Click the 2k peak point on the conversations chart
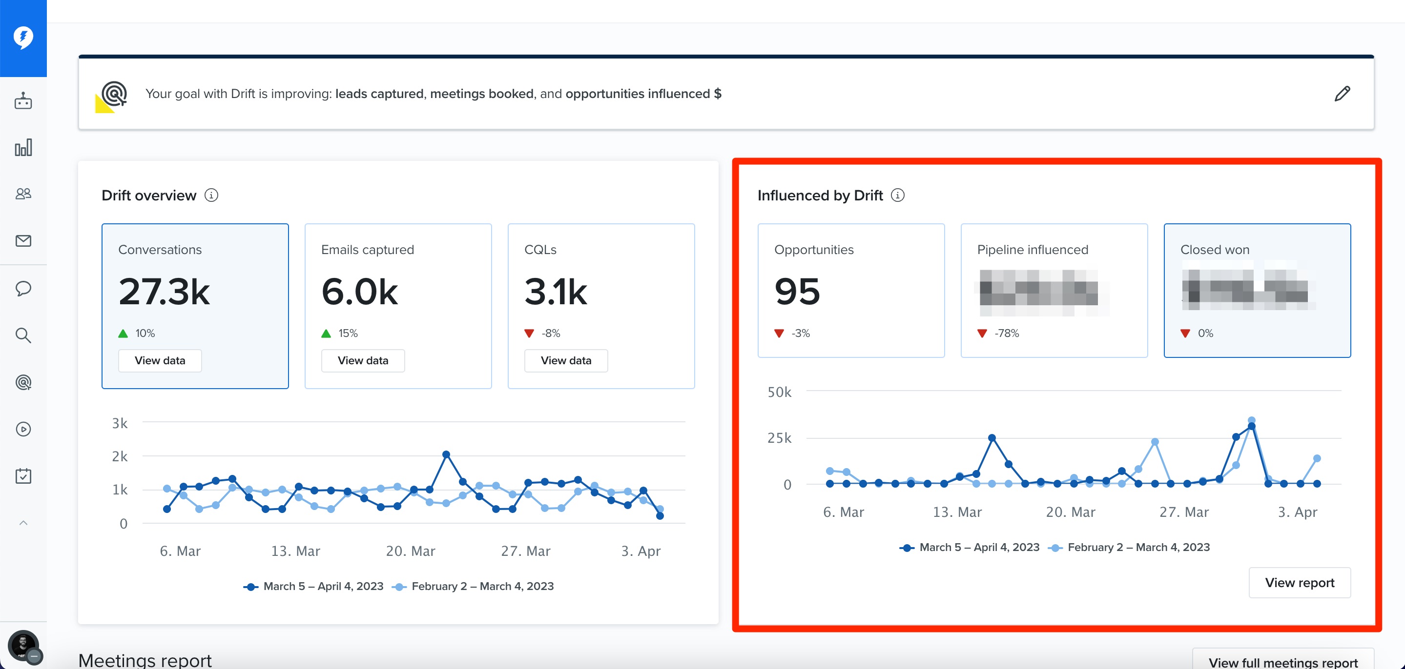The width and height of the screenshot is (1405, 669). 446,454
